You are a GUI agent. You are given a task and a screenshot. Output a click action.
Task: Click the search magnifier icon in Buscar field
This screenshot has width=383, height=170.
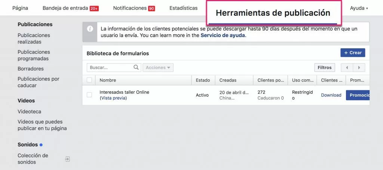point(136,67)
